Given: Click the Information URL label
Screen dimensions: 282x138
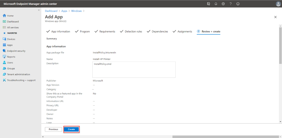Looking at the screenshot, I should pyautogui.click(x=55, y=101).
